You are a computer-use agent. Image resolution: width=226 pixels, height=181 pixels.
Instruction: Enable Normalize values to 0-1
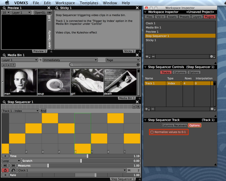pos(152,132)
